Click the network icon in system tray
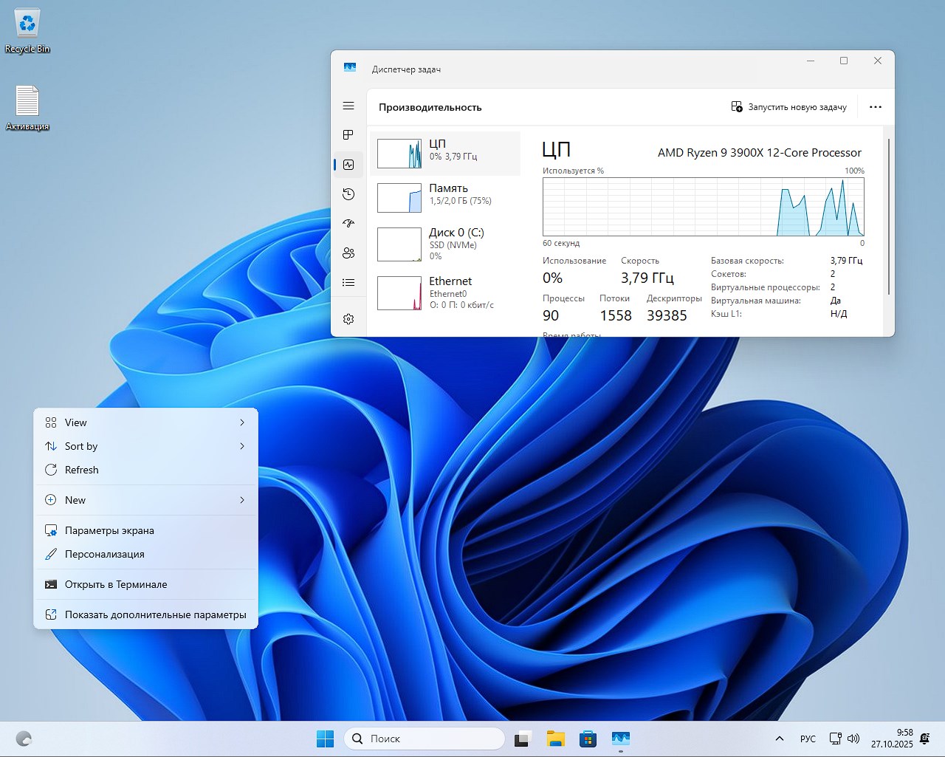 [835, 738]
